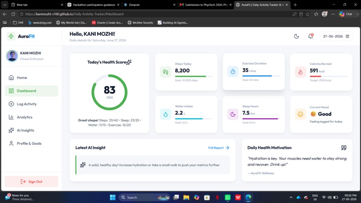Open the Oracle Create Account bookmark
Viewport: 361px width, 203px height.
(107, 22)
